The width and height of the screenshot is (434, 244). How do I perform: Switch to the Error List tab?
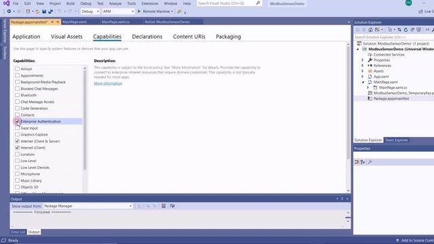pos(18,232)
